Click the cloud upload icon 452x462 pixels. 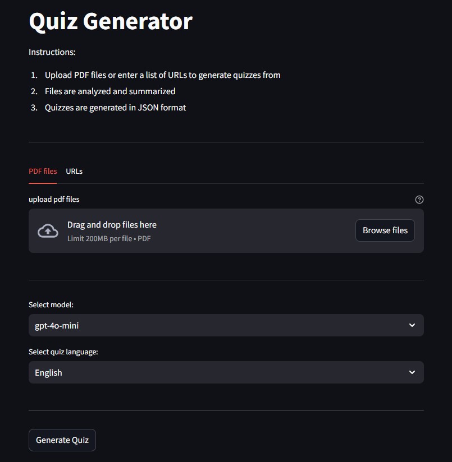coord(48,230)
